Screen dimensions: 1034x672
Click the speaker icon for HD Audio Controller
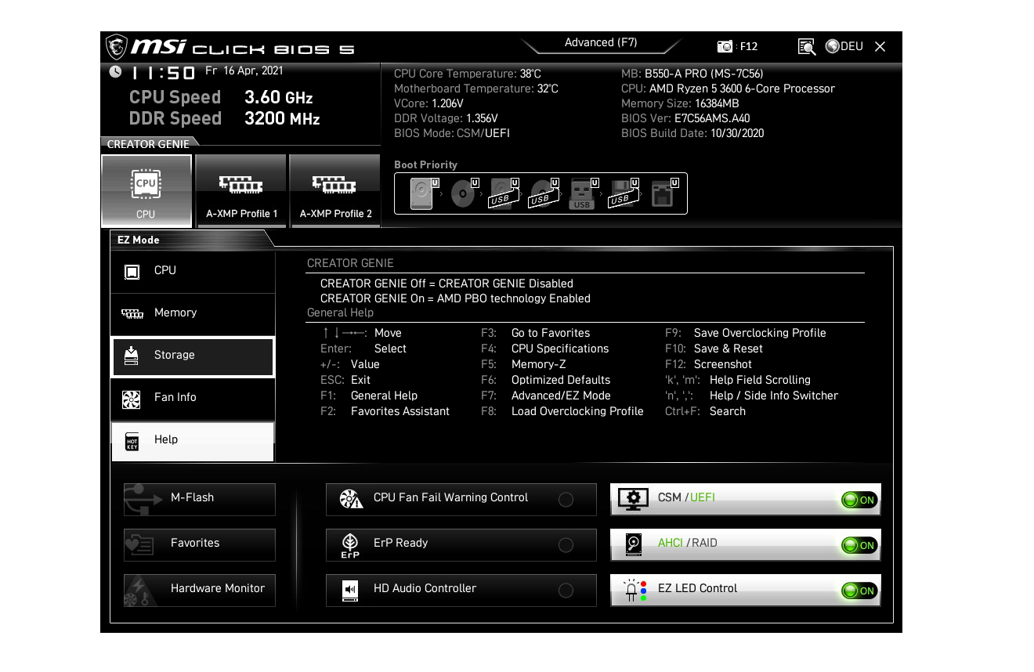tap(351, 590)
